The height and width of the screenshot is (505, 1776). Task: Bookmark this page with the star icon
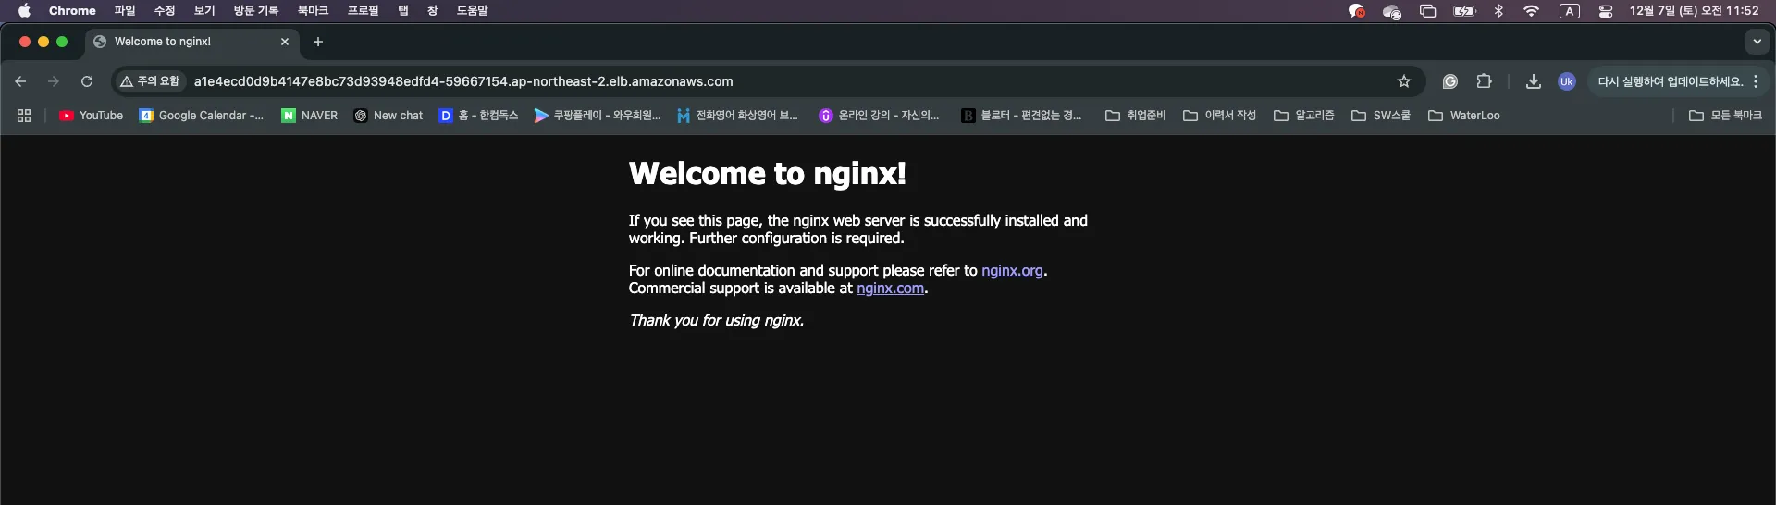1404,81
